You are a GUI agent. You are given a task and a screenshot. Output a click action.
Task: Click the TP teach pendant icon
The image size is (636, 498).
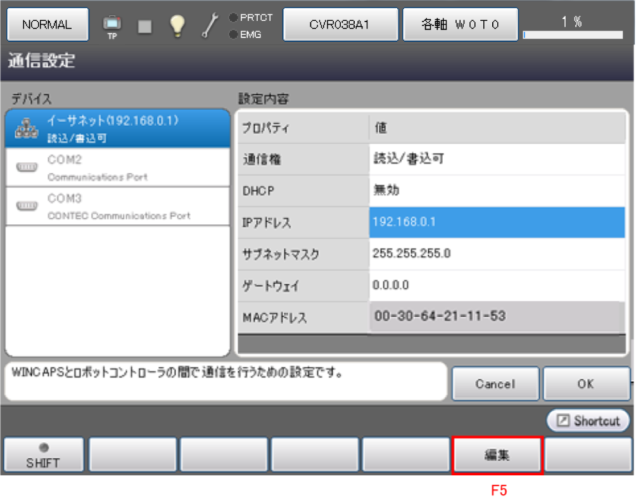pyautogui.click(x=112, y=25)
